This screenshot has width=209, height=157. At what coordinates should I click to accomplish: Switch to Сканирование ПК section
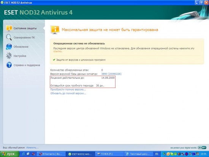tap(24, 38)
